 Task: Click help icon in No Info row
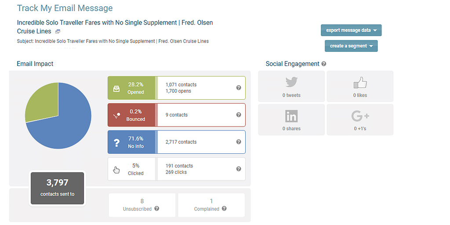pos(239,142)
